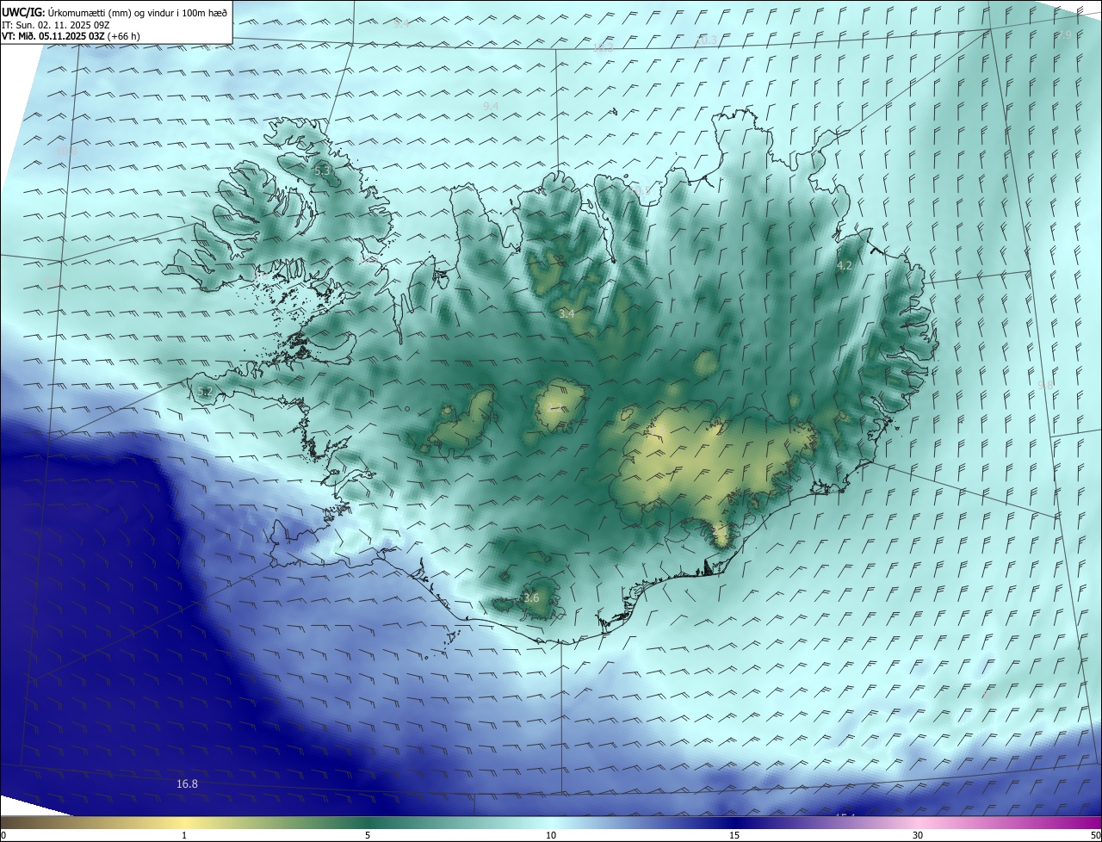The height and width of the screenshot is (842, 1102).
Task: Click the 5.3 value in the Westfjords
Action: (323, 171)
